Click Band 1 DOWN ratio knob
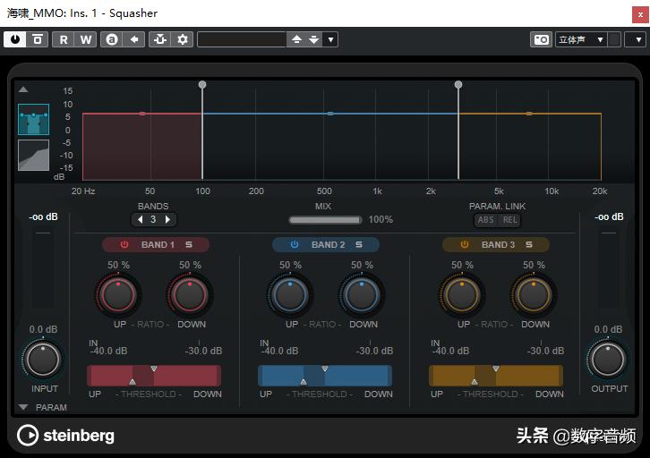Image resolution: width=650 pixels, height=458 pixels. (190, 295)
